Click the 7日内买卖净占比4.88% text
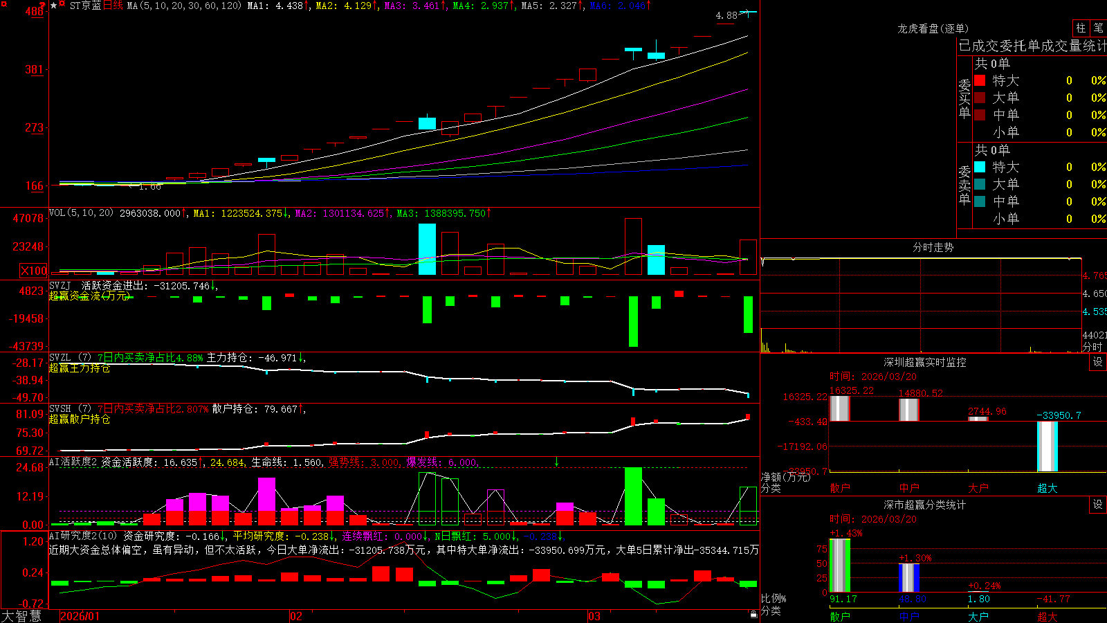Screen dimensions: 1107x623 click(150, 358)
